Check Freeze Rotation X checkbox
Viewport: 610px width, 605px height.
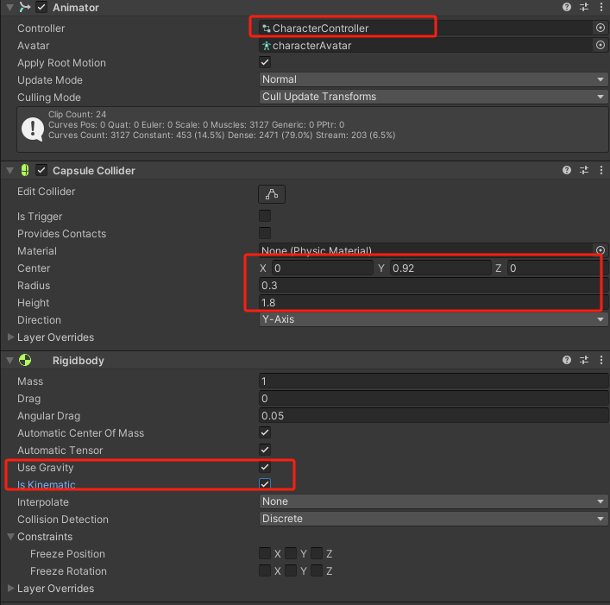265,570
